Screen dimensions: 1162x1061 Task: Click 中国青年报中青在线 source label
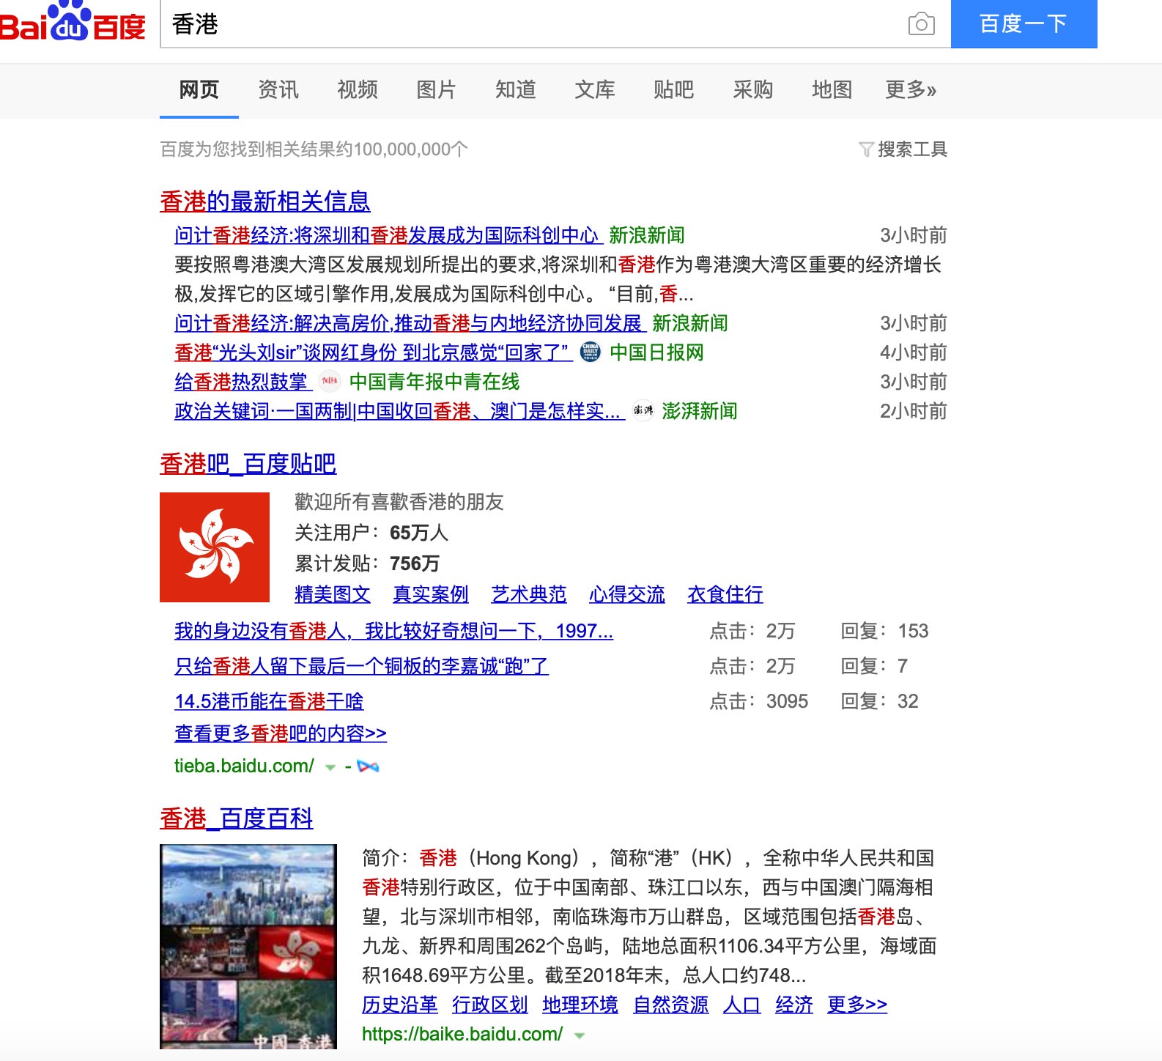pos(434,382)
